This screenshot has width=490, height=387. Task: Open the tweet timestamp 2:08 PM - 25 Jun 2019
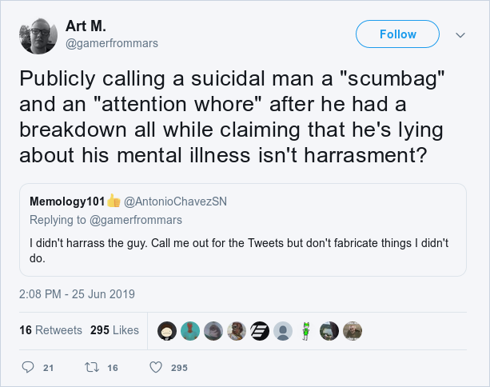(77, 294)
